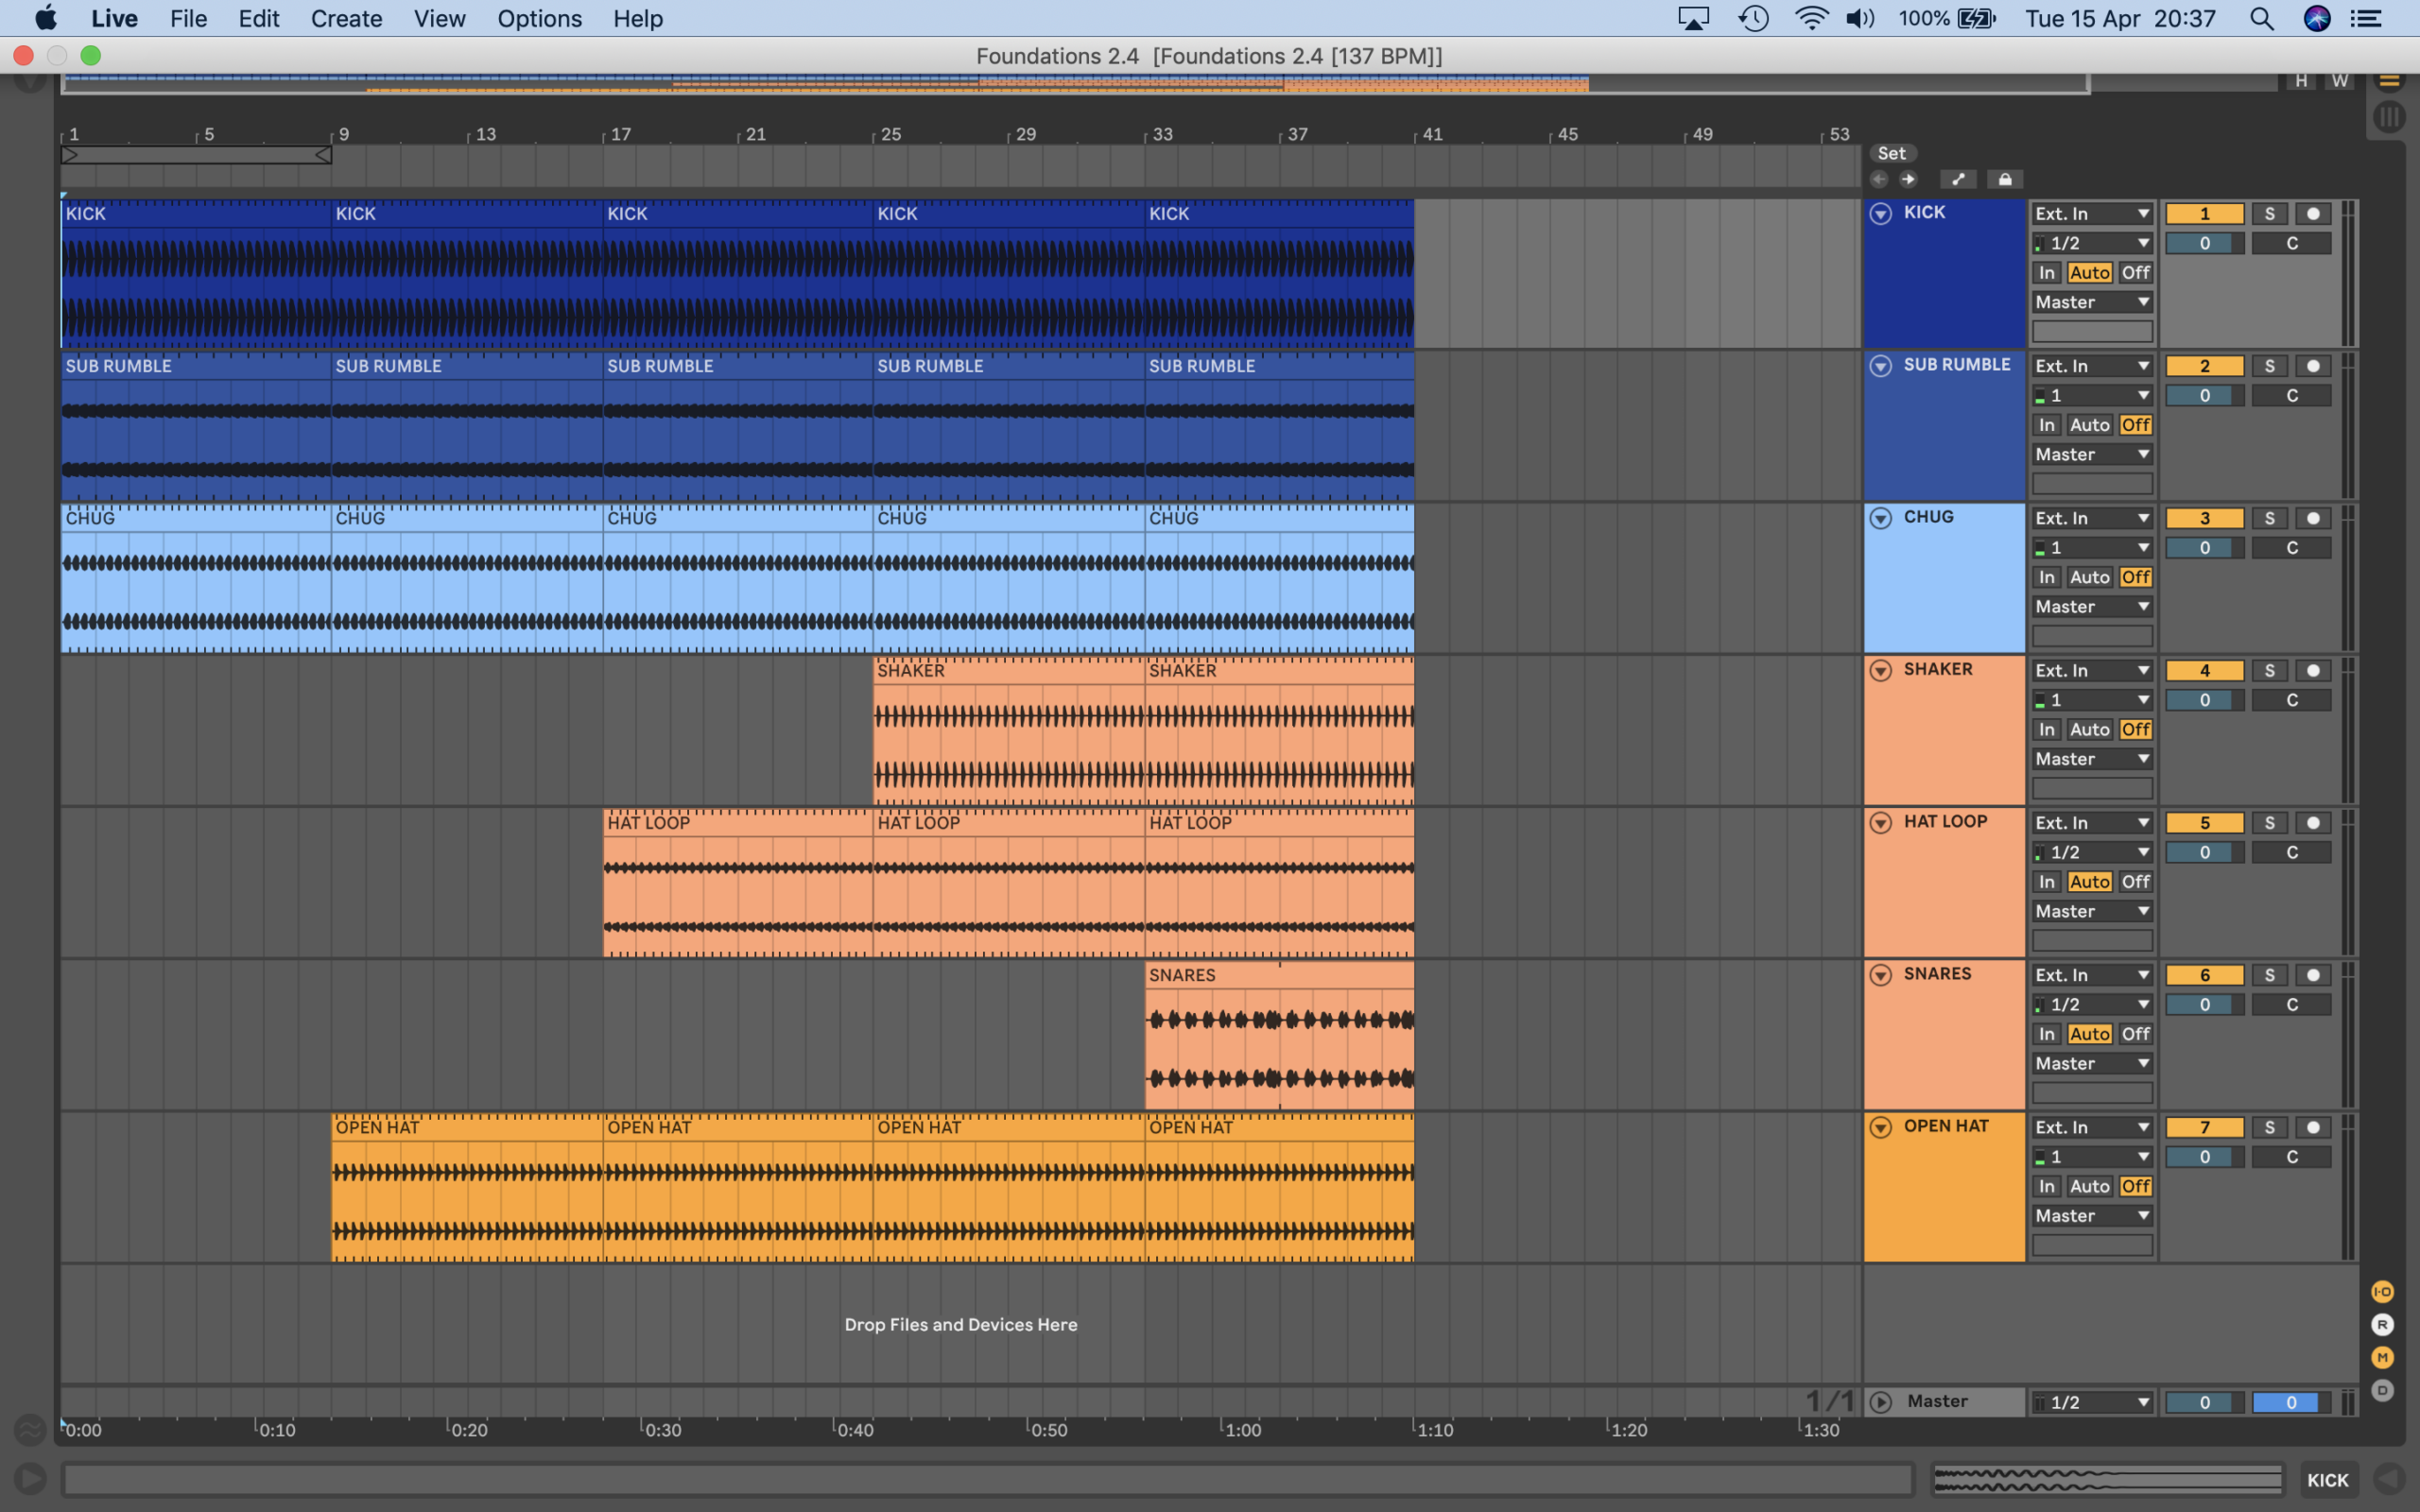Optimize arrangement height with H button
Viewport: 2420px width, 1512px height.
tap(2301, 81)
